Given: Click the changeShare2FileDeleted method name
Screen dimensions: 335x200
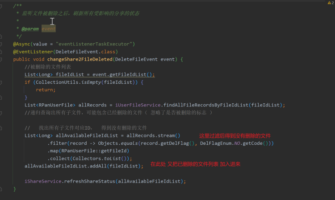Looking at the screenshot, I should (80, 59).
